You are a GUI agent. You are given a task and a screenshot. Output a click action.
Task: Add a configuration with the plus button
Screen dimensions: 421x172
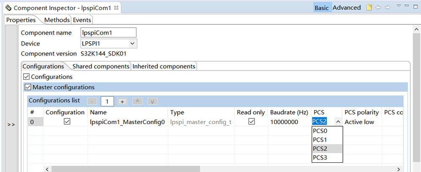pyautogui.click(x=122, y=101)
